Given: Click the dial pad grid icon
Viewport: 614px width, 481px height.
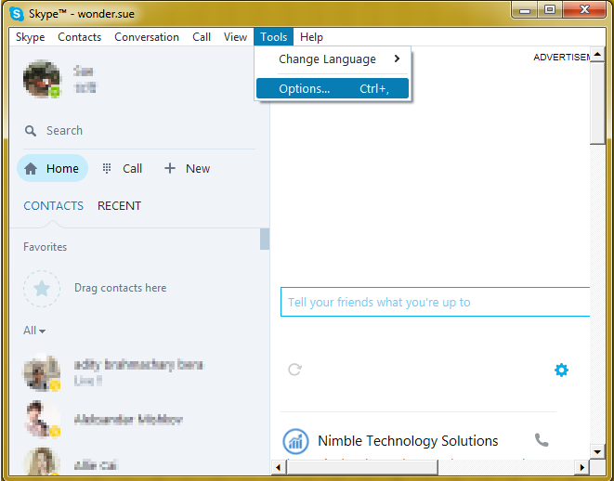Looking at the screenshot, I should [x=107, y=168].
